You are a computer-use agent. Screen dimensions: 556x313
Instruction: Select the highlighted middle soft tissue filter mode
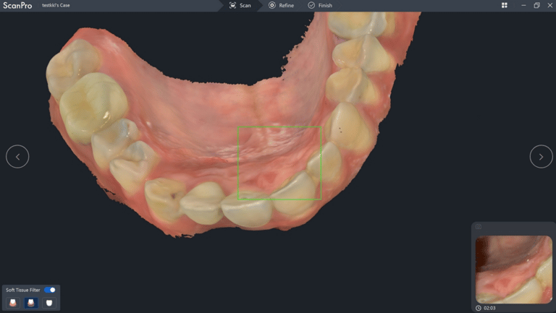click(32, 303)
